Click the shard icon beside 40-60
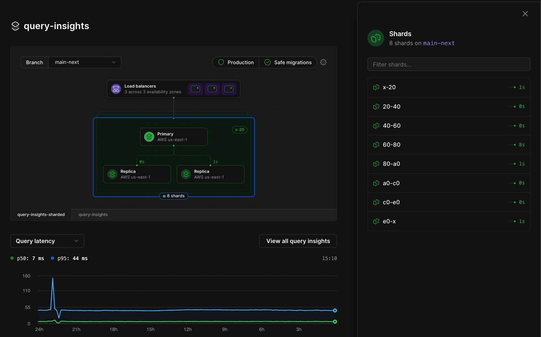This screenshot has height=337, width=541. (x=376, y=126)
